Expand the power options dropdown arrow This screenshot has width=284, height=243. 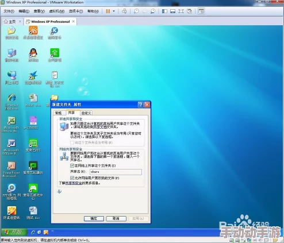114,11
